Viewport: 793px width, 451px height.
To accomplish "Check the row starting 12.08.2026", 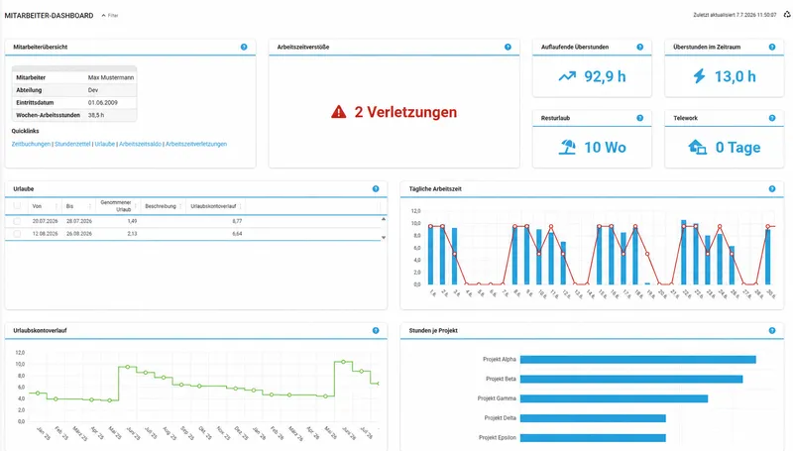I will tap(17, 234).
